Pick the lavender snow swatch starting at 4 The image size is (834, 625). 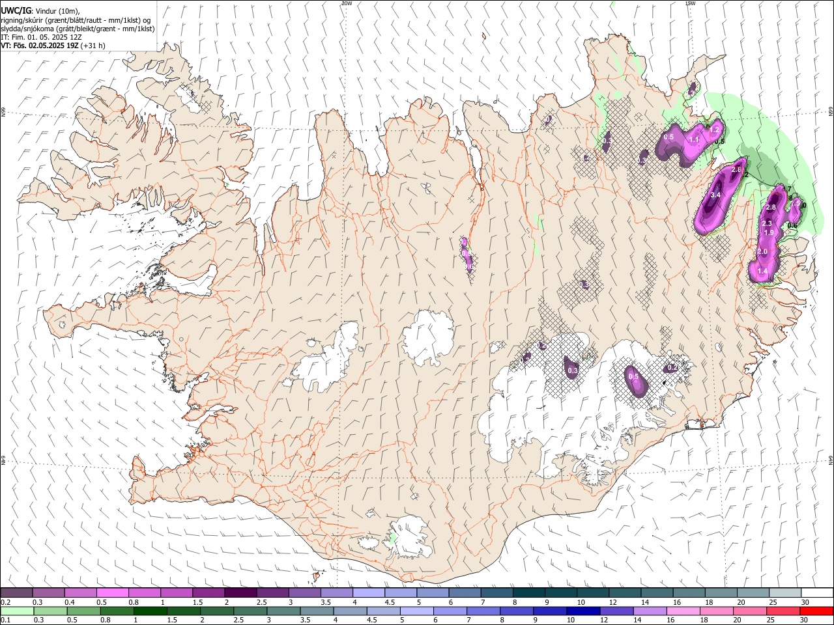click(368, 592)
